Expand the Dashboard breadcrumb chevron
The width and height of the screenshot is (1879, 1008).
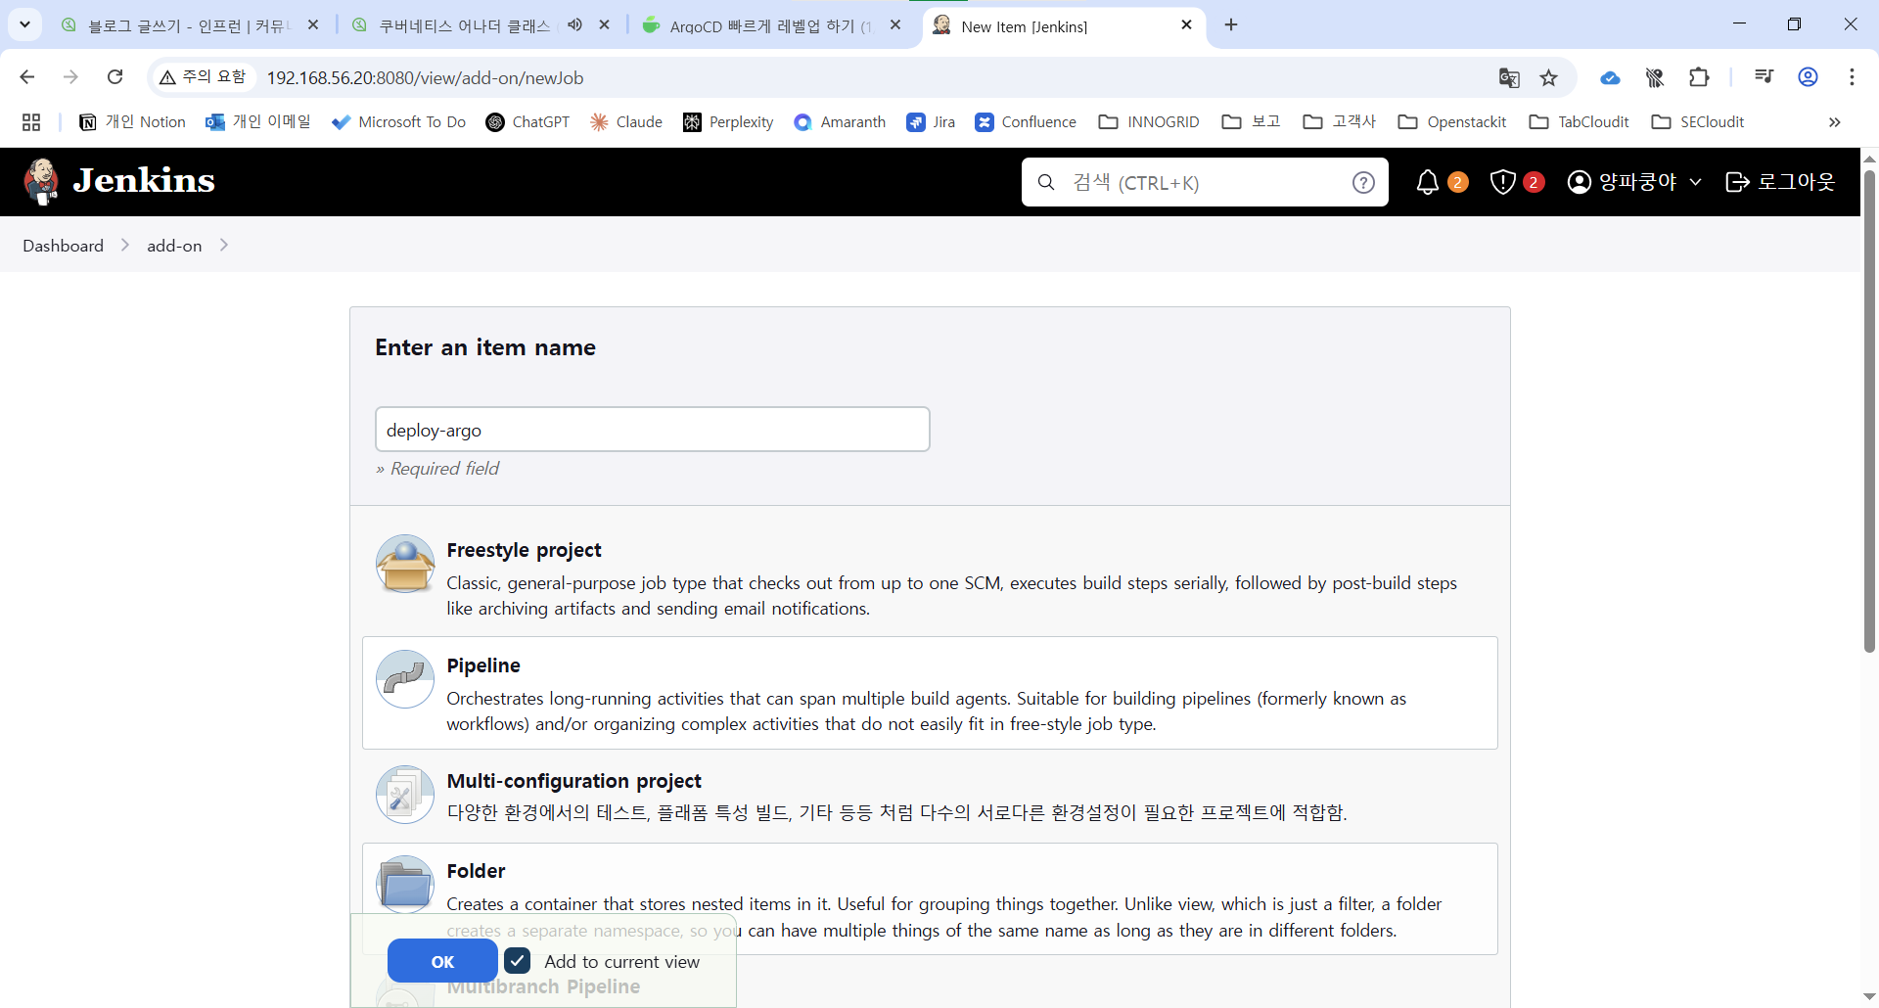tap(125, 246)
